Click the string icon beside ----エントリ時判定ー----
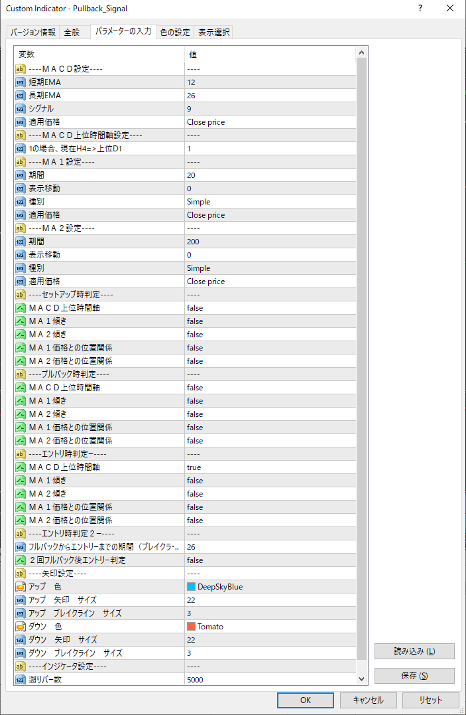The height and width of the screenshot is (715, 466). click(21, 453)
